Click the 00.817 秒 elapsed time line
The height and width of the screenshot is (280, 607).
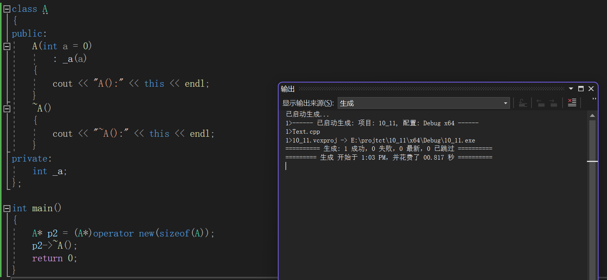pos(389,157)
